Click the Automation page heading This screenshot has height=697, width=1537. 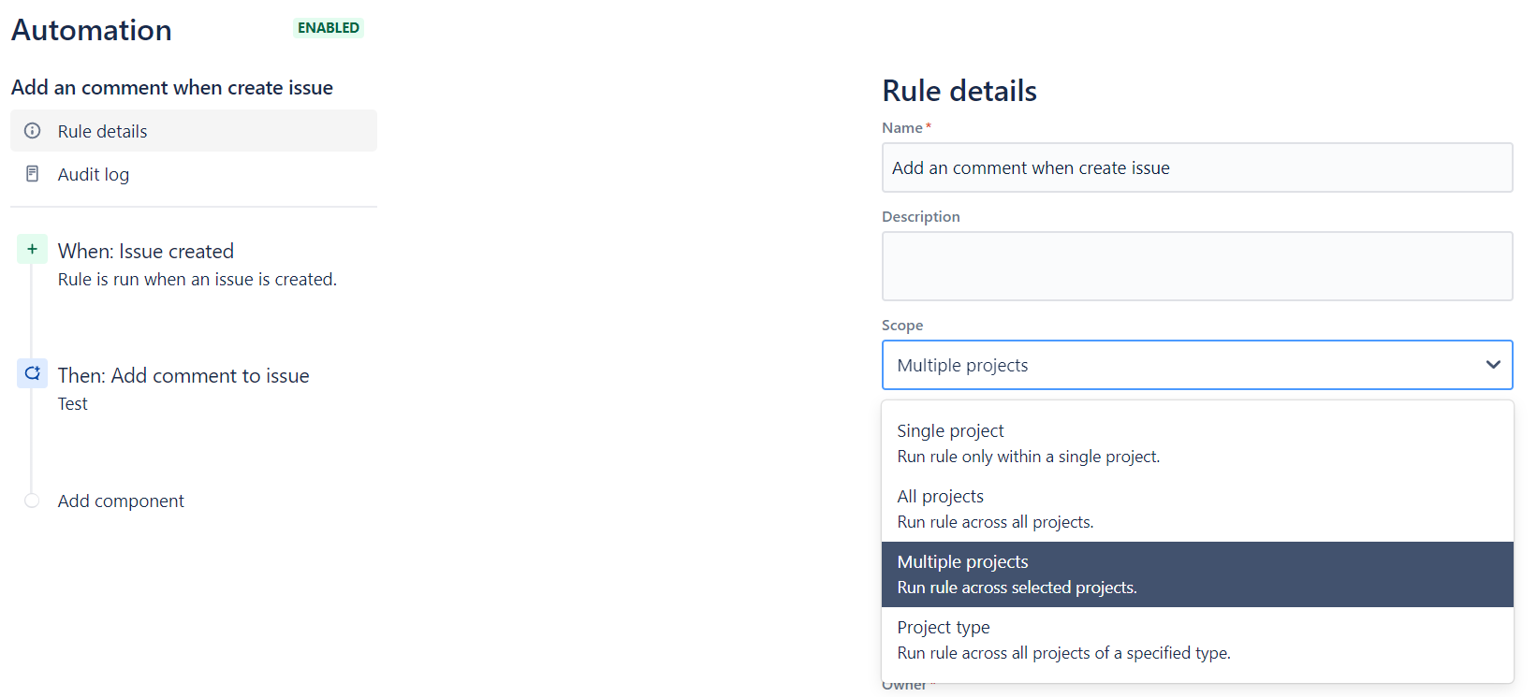91,30
